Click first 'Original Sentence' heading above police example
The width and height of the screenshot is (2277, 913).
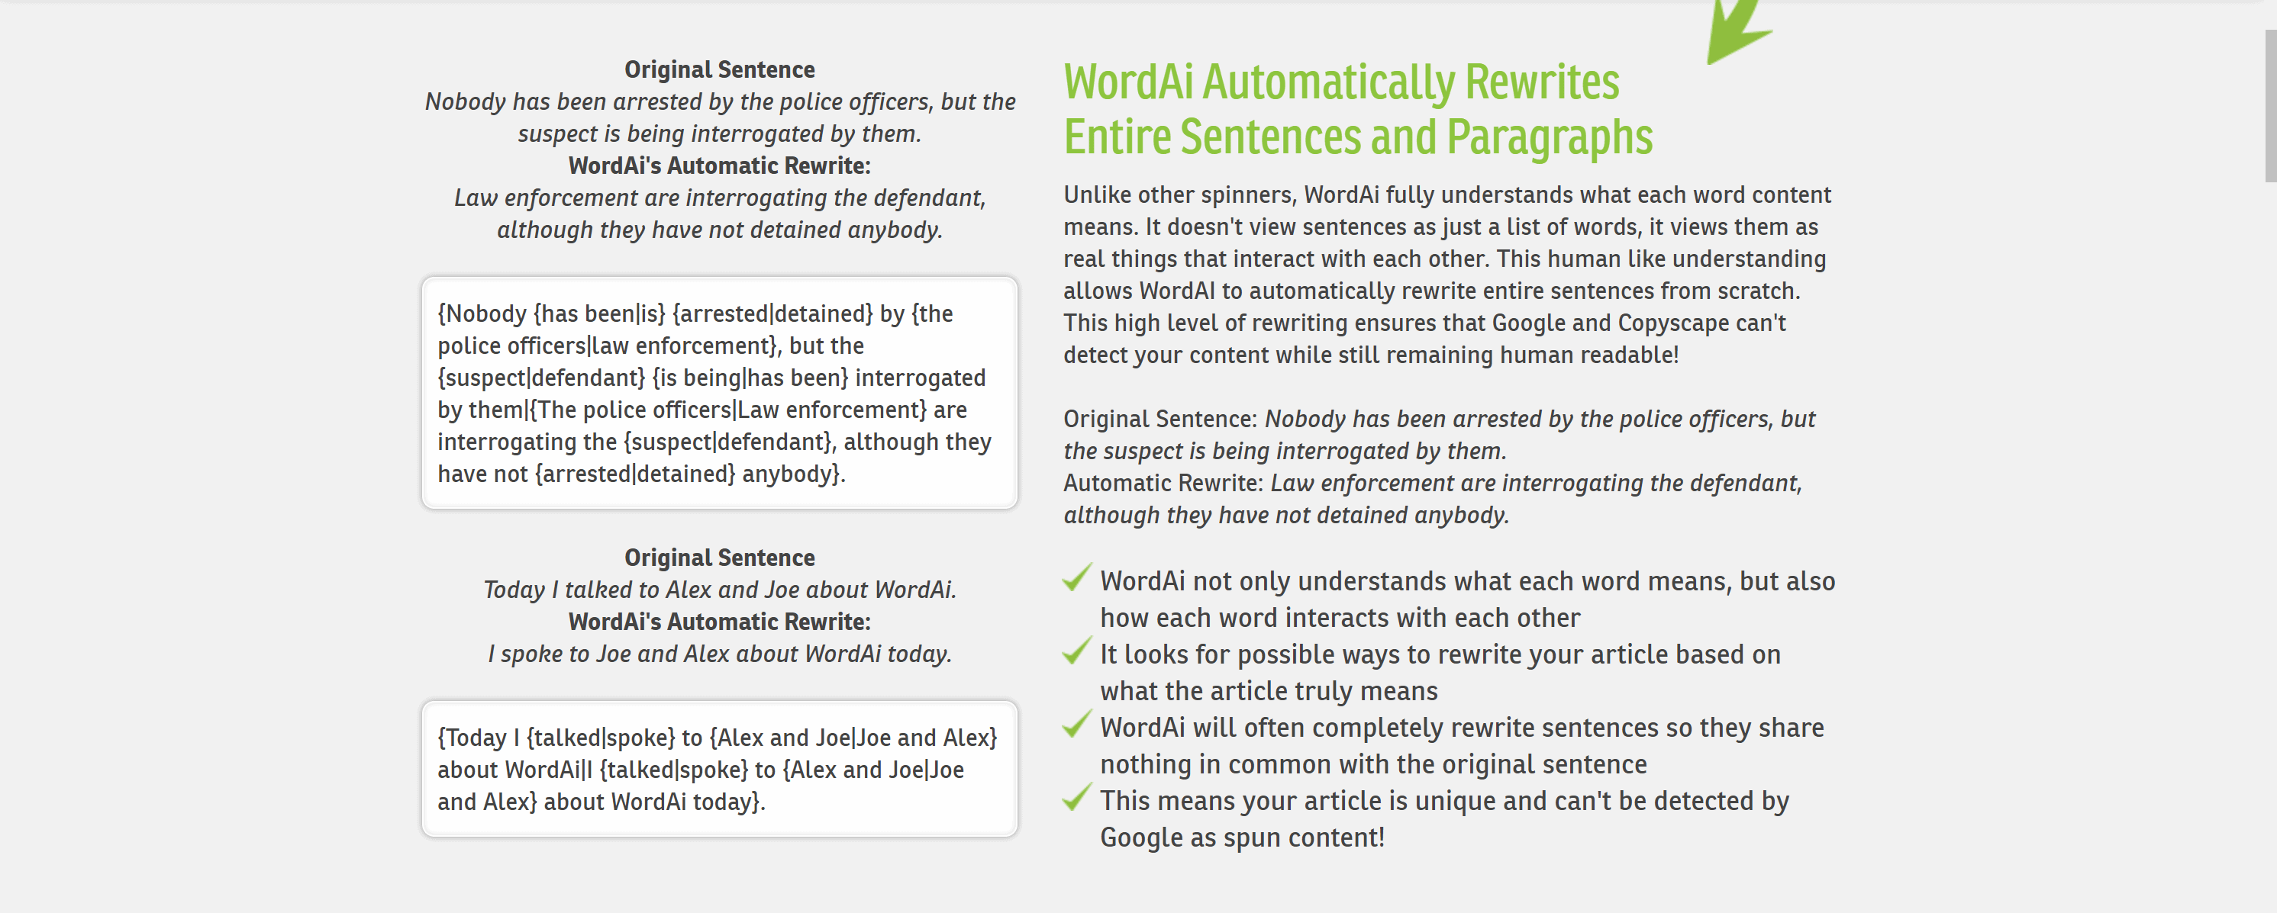(x=720, y=69)
